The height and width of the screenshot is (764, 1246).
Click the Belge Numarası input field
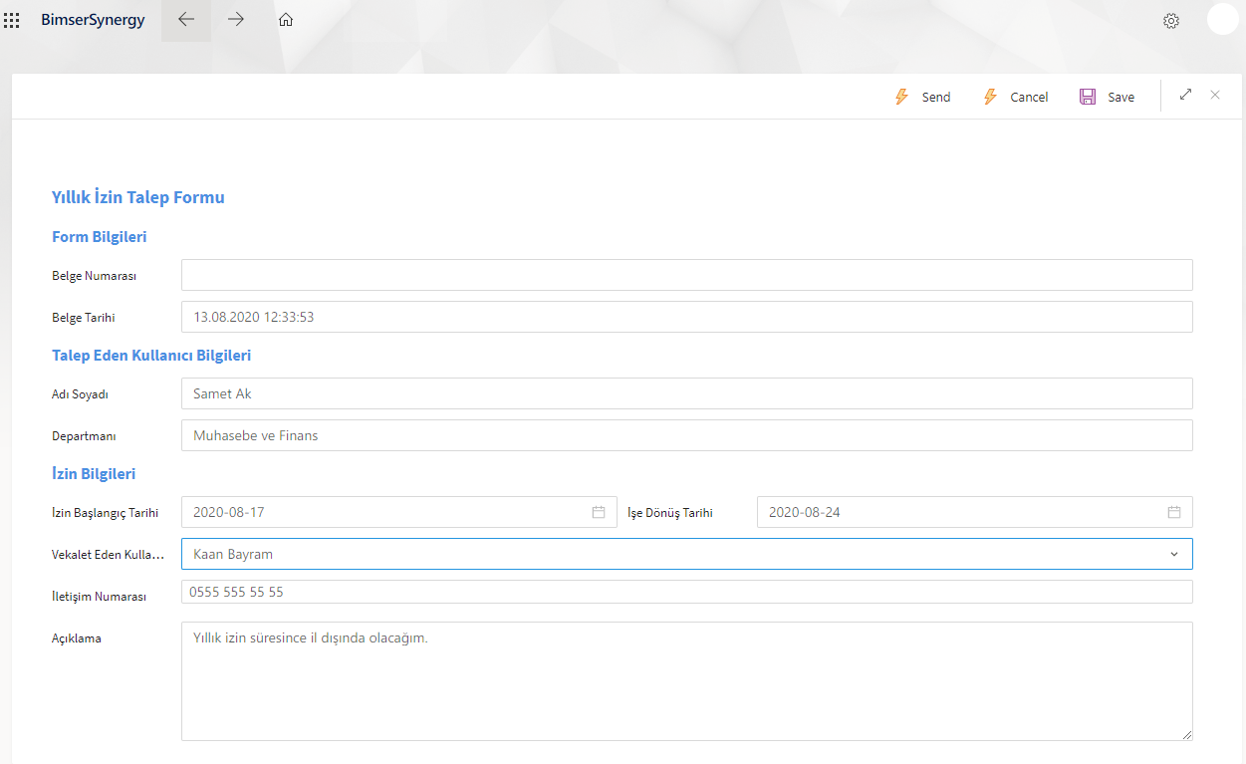686,275
